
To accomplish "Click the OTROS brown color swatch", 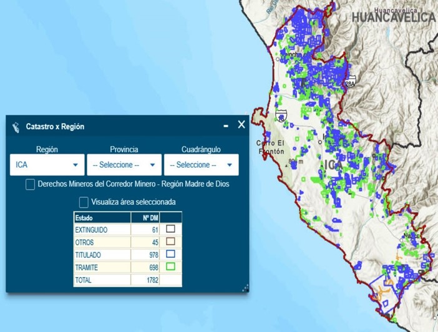I will [x=170, y=242].
